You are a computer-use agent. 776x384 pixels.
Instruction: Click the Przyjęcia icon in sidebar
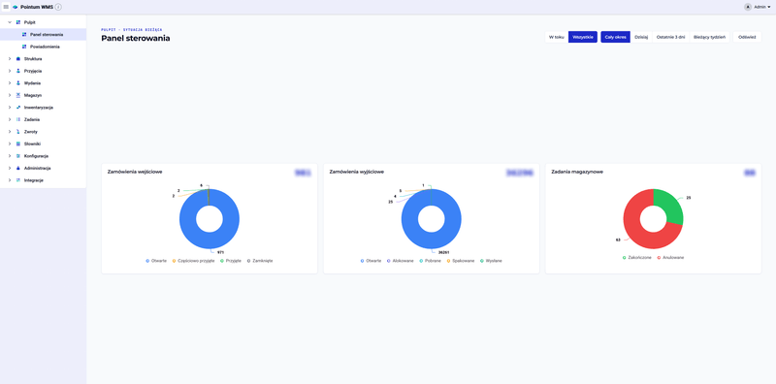tap(18, 71)
